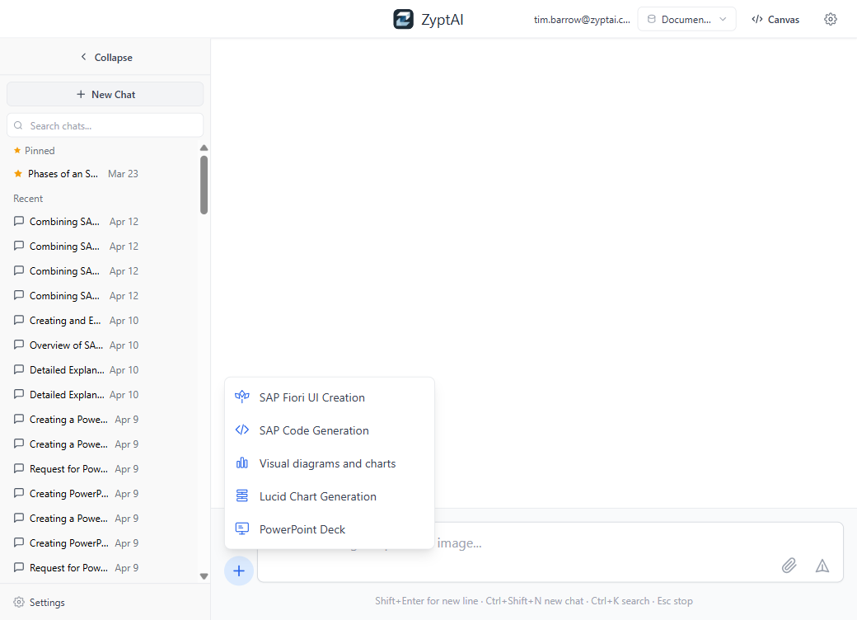This screenshot has height=620, width=857.
Task: Click the message input field
Action: click(550, 552)
